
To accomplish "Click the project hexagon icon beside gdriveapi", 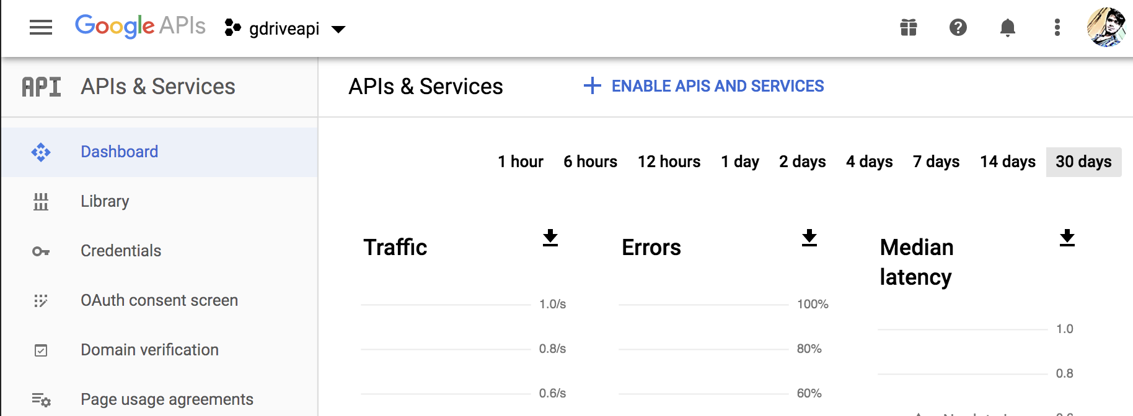I will pyautogui.click(x=232, y=27).
